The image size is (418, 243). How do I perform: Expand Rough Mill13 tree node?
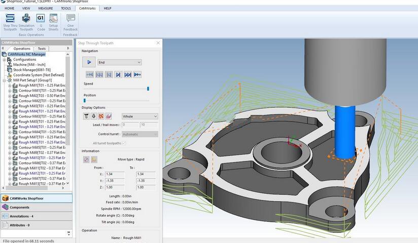point(10,184)
